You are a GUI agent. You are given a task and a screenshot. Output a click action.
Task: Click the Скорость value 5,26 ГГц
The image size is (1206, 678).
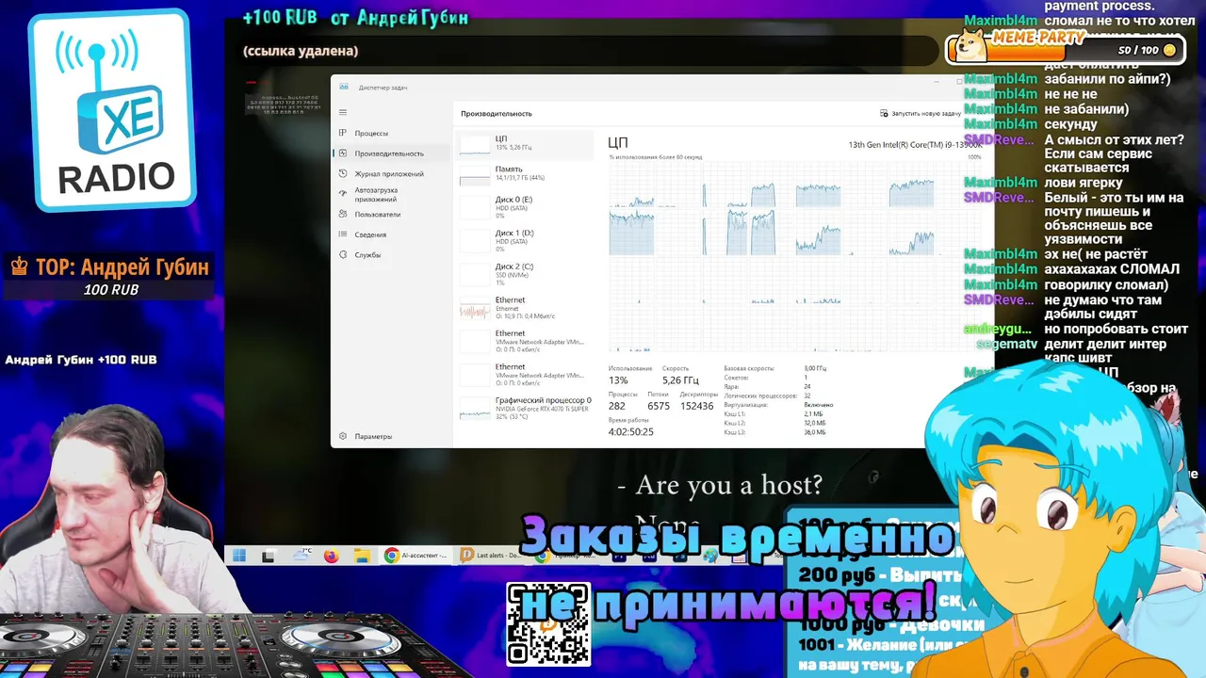(680, 380)
